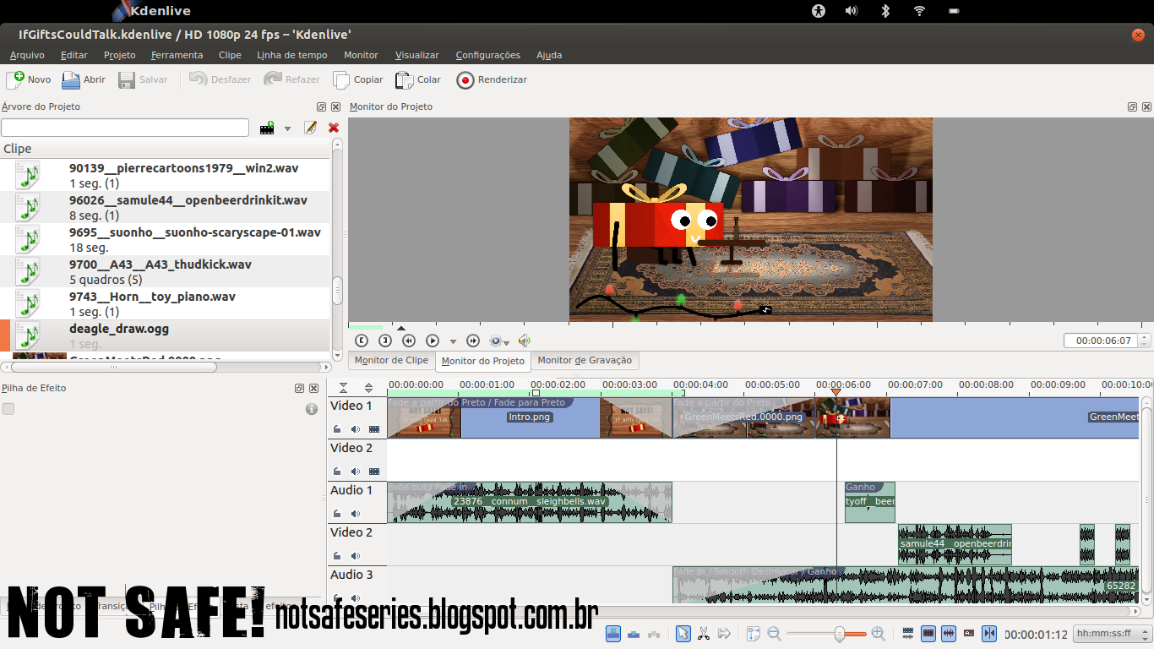Image resolution: width=1154 pixels, height=649 pixels.
Task: Lock the Audio 1 track
Action: [337, 514]
